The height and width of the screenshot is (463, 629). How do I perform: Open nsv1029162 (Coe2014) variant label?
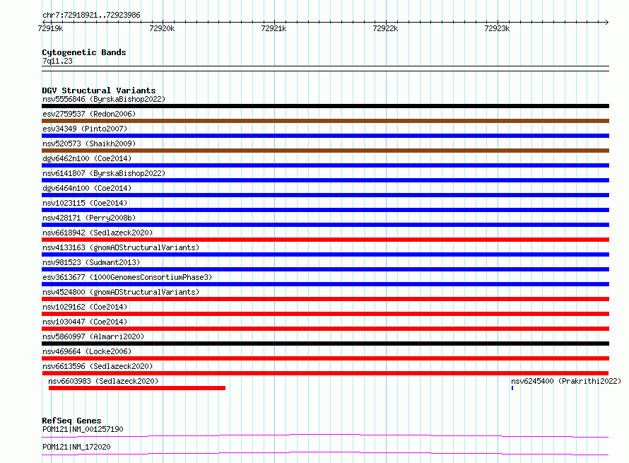coord(85,307)
